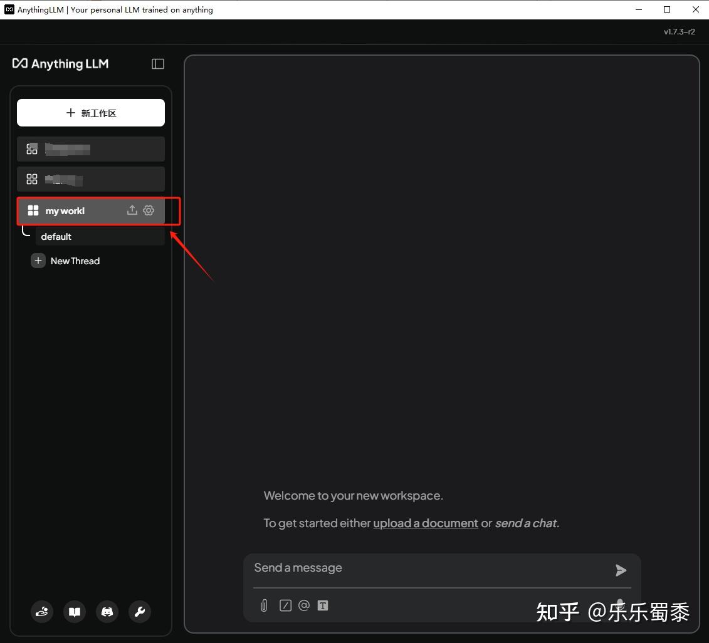Toggle the sidebar collapse icon
The width and height of the screenshot is (709, 643).
158,64
